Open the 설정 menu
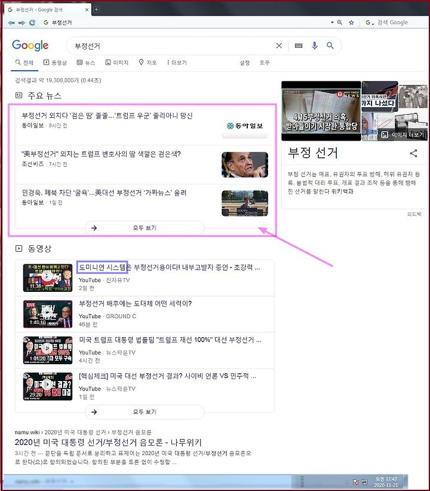Image resolution: width=430 pixels, height=491 pixels. point(244,63)
